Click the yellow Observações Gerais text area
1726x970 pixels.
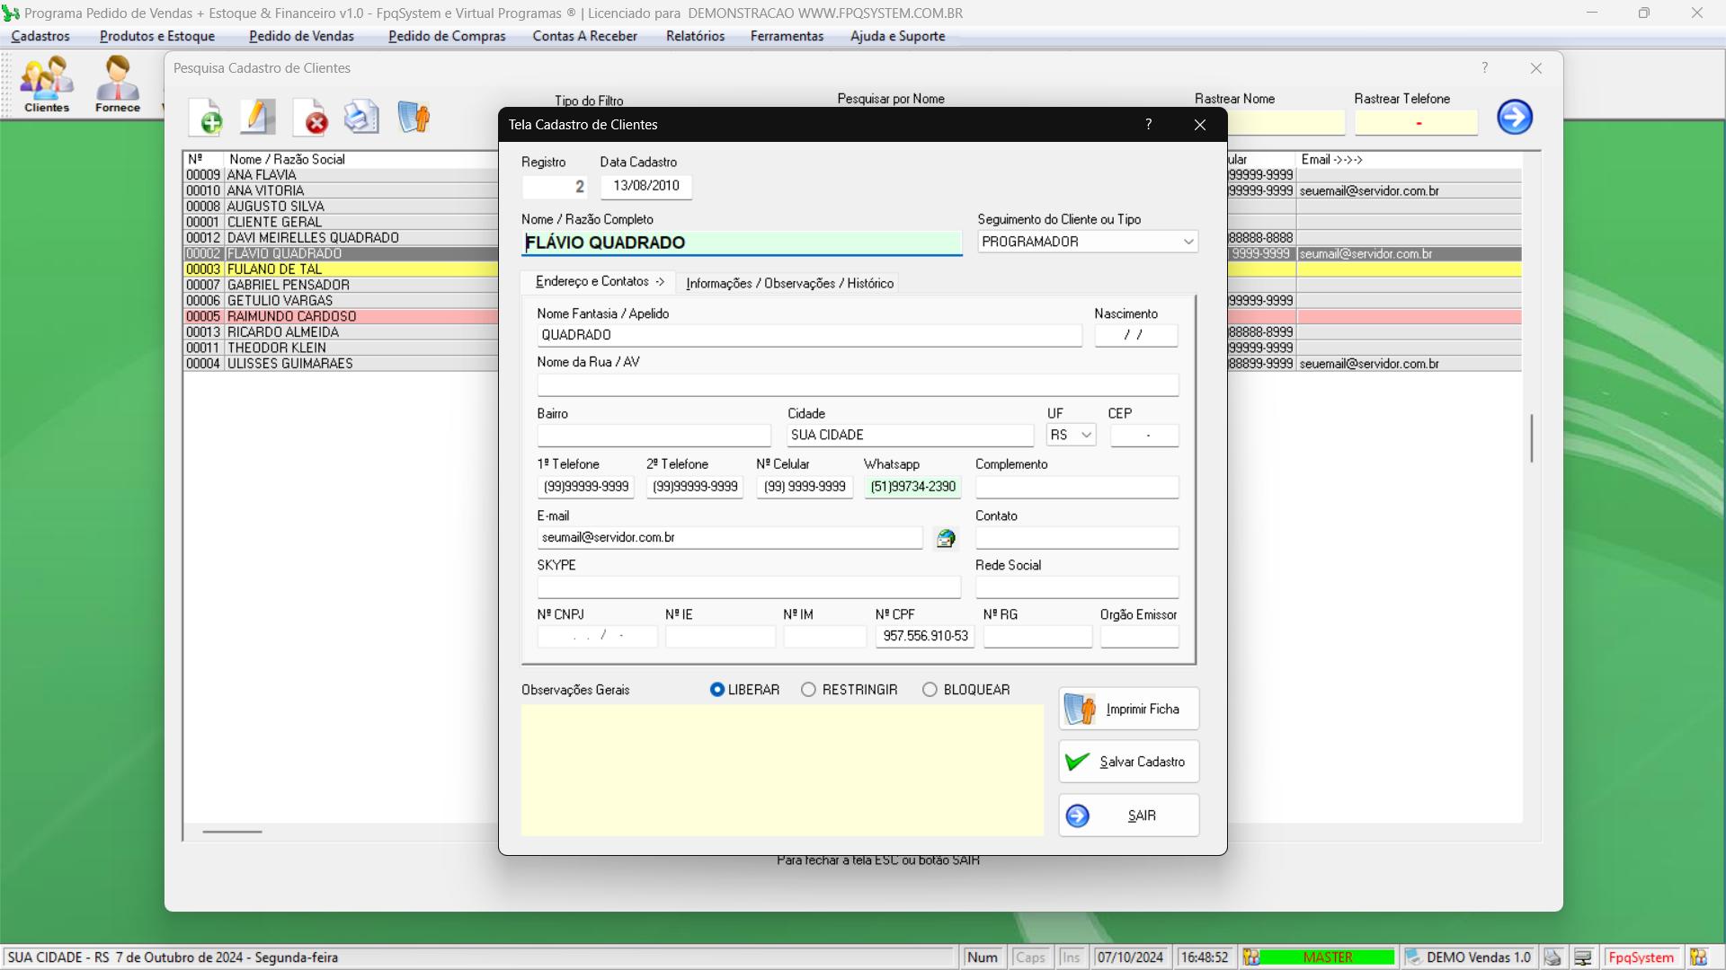782,770
